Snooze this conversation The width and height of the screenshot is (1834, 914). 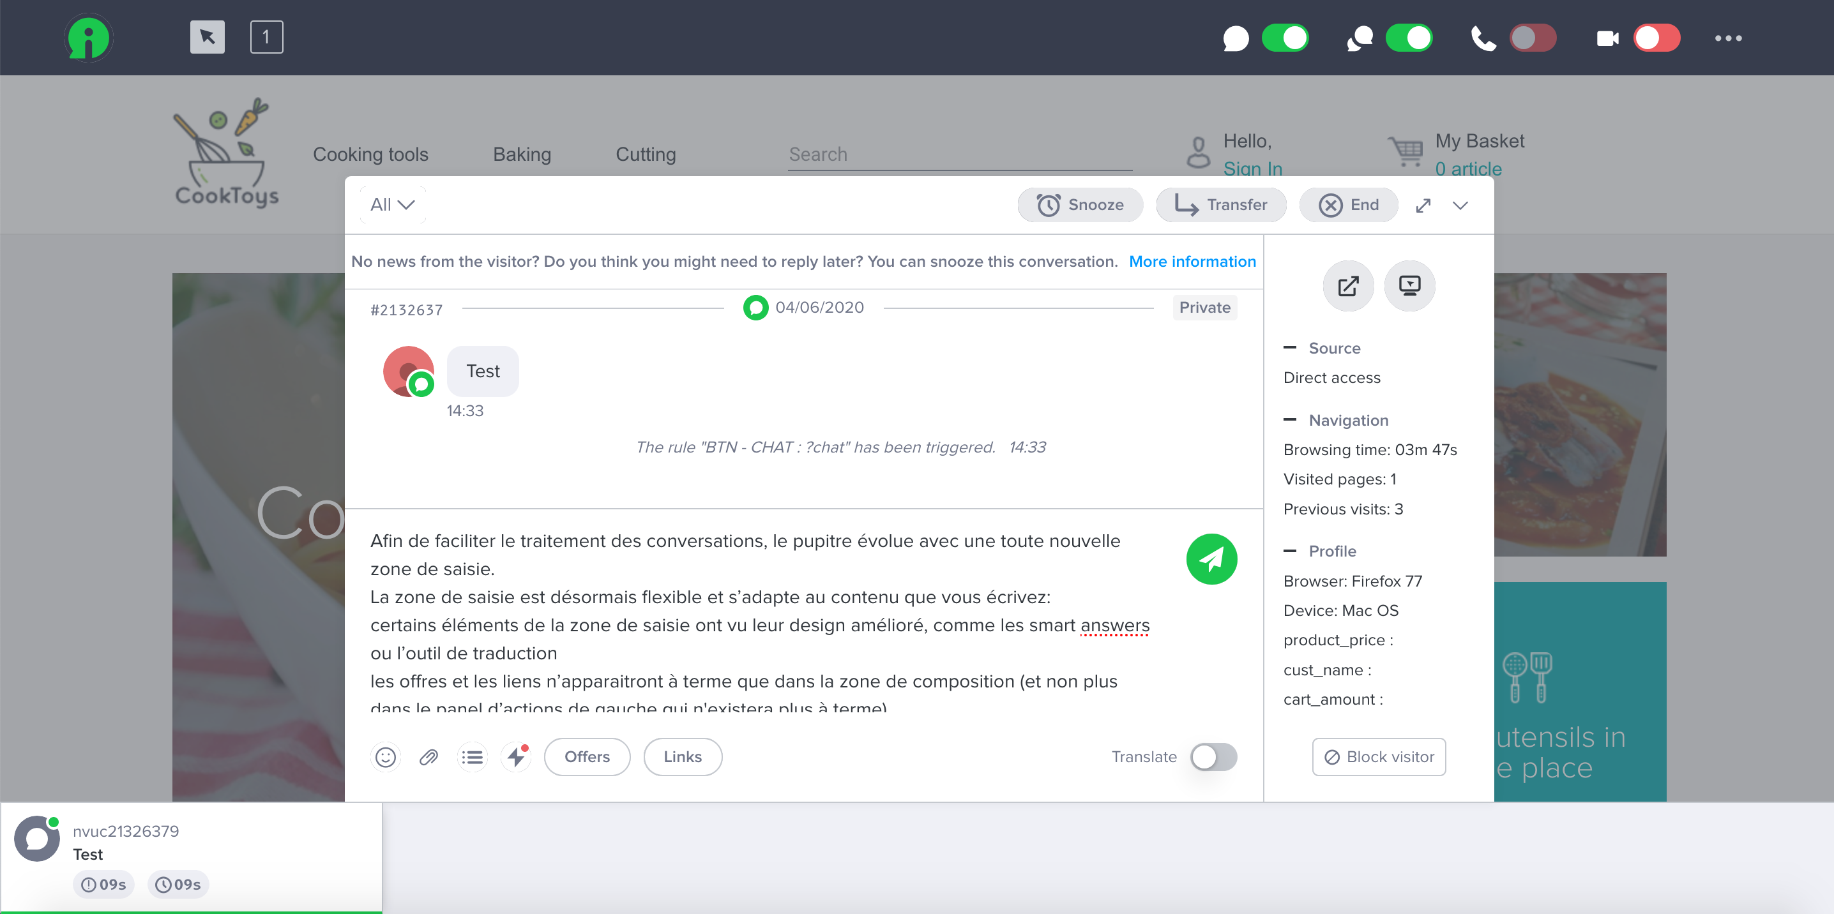1080,205
